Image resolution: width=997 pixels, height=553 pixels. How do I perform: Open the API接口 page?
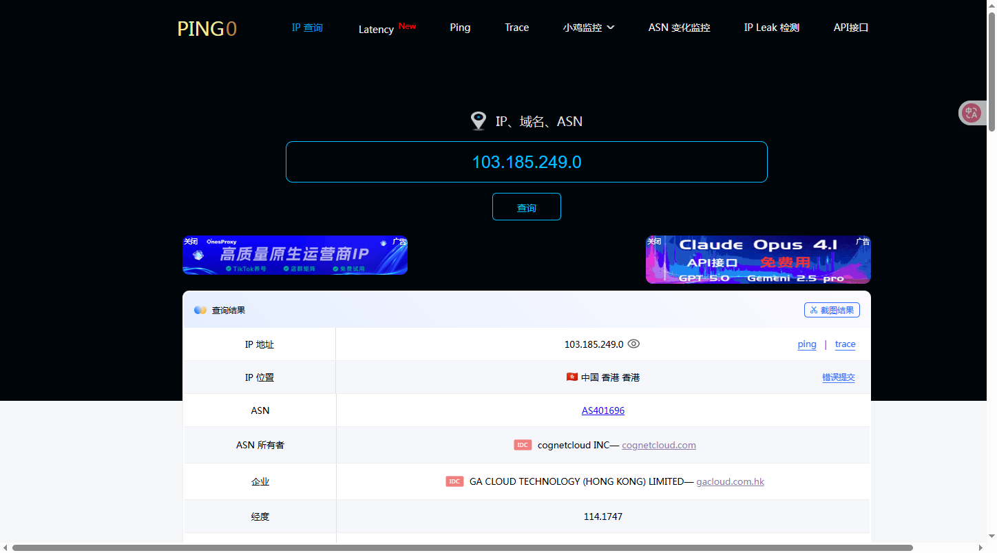(851, 28)
